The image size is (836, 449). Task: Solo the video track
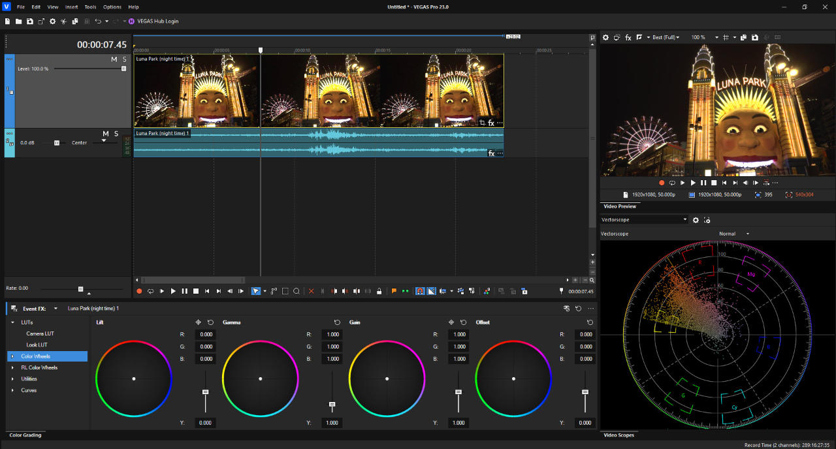tap(124, 59)
